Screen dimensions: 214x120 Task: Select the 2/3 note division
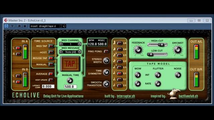(x=120, y=67)
